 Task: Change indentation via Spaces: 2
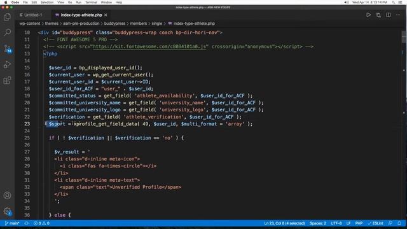[x=318, y=223]
